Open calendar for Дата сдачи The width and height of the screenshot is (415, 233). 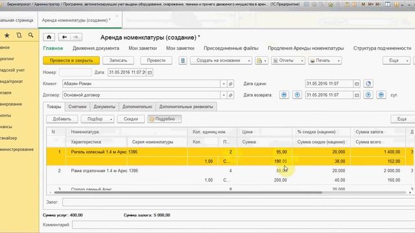357,83
